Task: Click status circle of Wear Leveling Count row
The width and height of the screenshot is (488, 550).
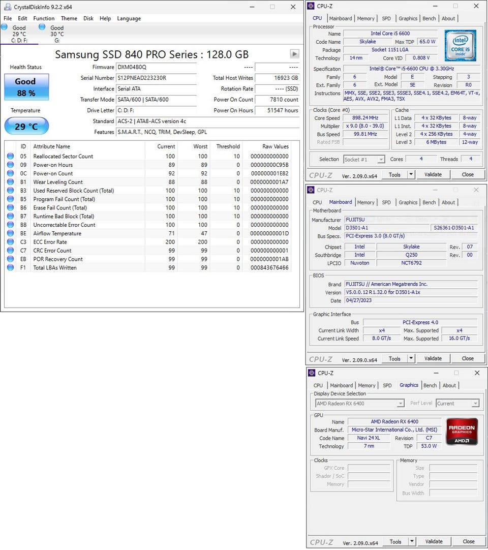Action: [11, 182]
